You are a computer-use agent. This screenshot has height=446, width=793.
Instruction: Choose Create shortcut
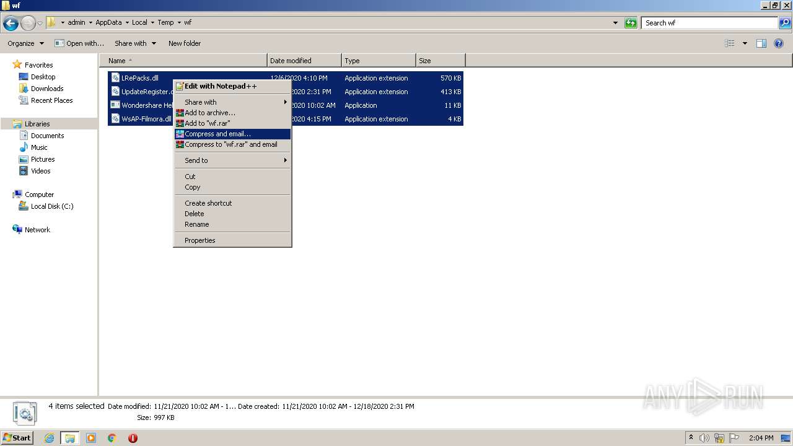click(x=232, y=203)
